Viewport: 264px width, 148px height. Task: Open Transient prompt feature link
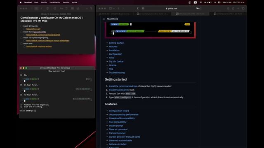(117, 133)
